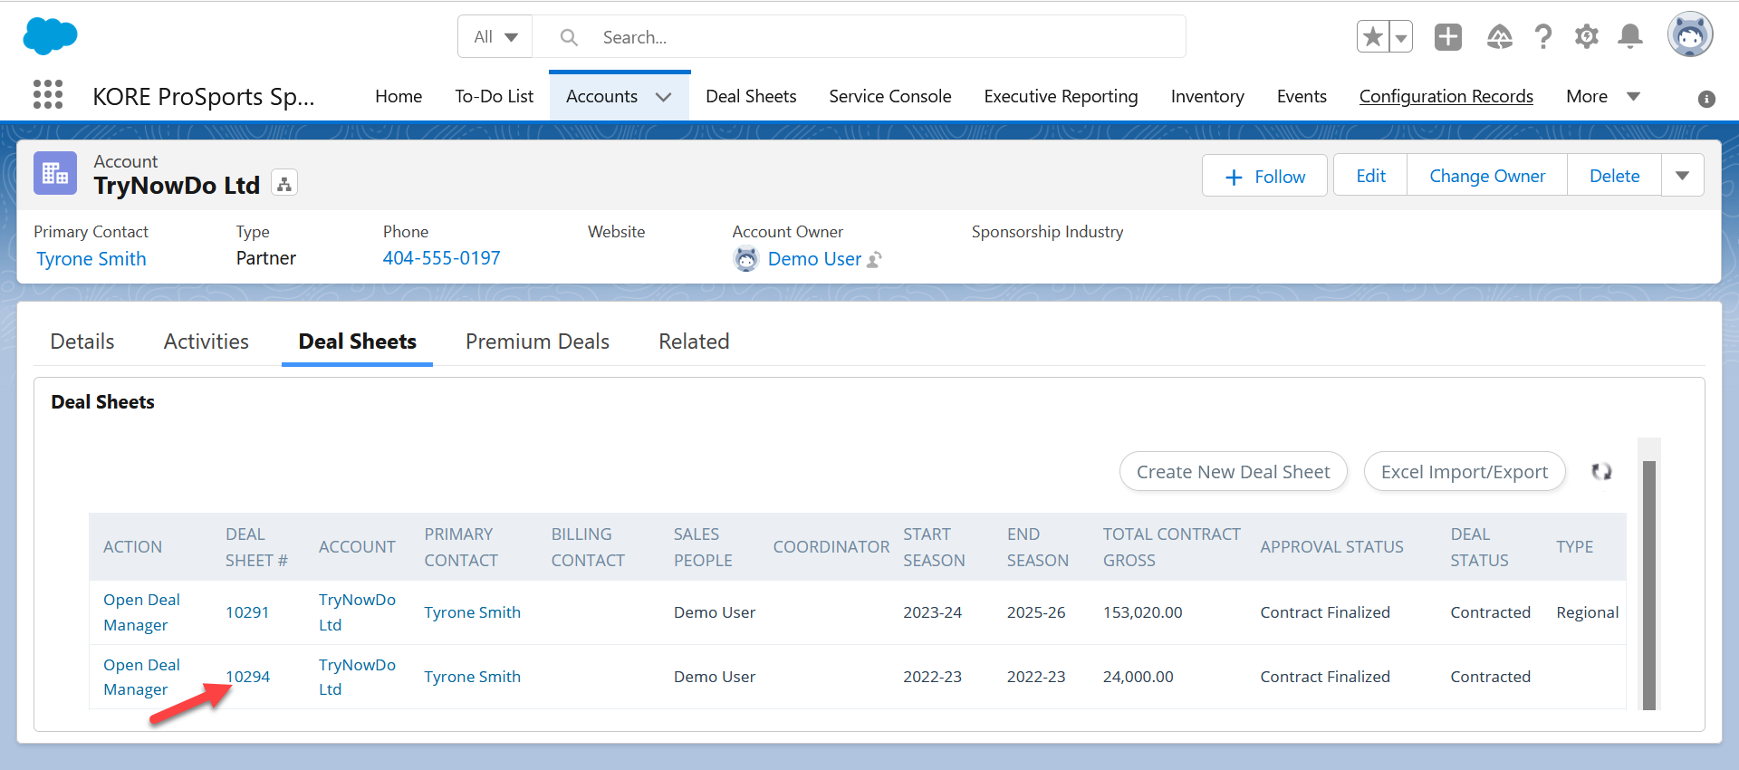Open Tyrone Smith contact in the 10291 row
The image size is (1739, 770).
pyautogui.click(x=472, y=612)
